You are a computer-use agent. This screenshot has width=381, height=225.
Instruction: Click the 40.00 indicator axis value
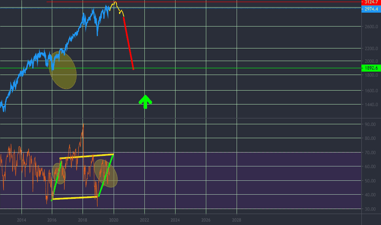pyautogui.click(x=370, y=195)
